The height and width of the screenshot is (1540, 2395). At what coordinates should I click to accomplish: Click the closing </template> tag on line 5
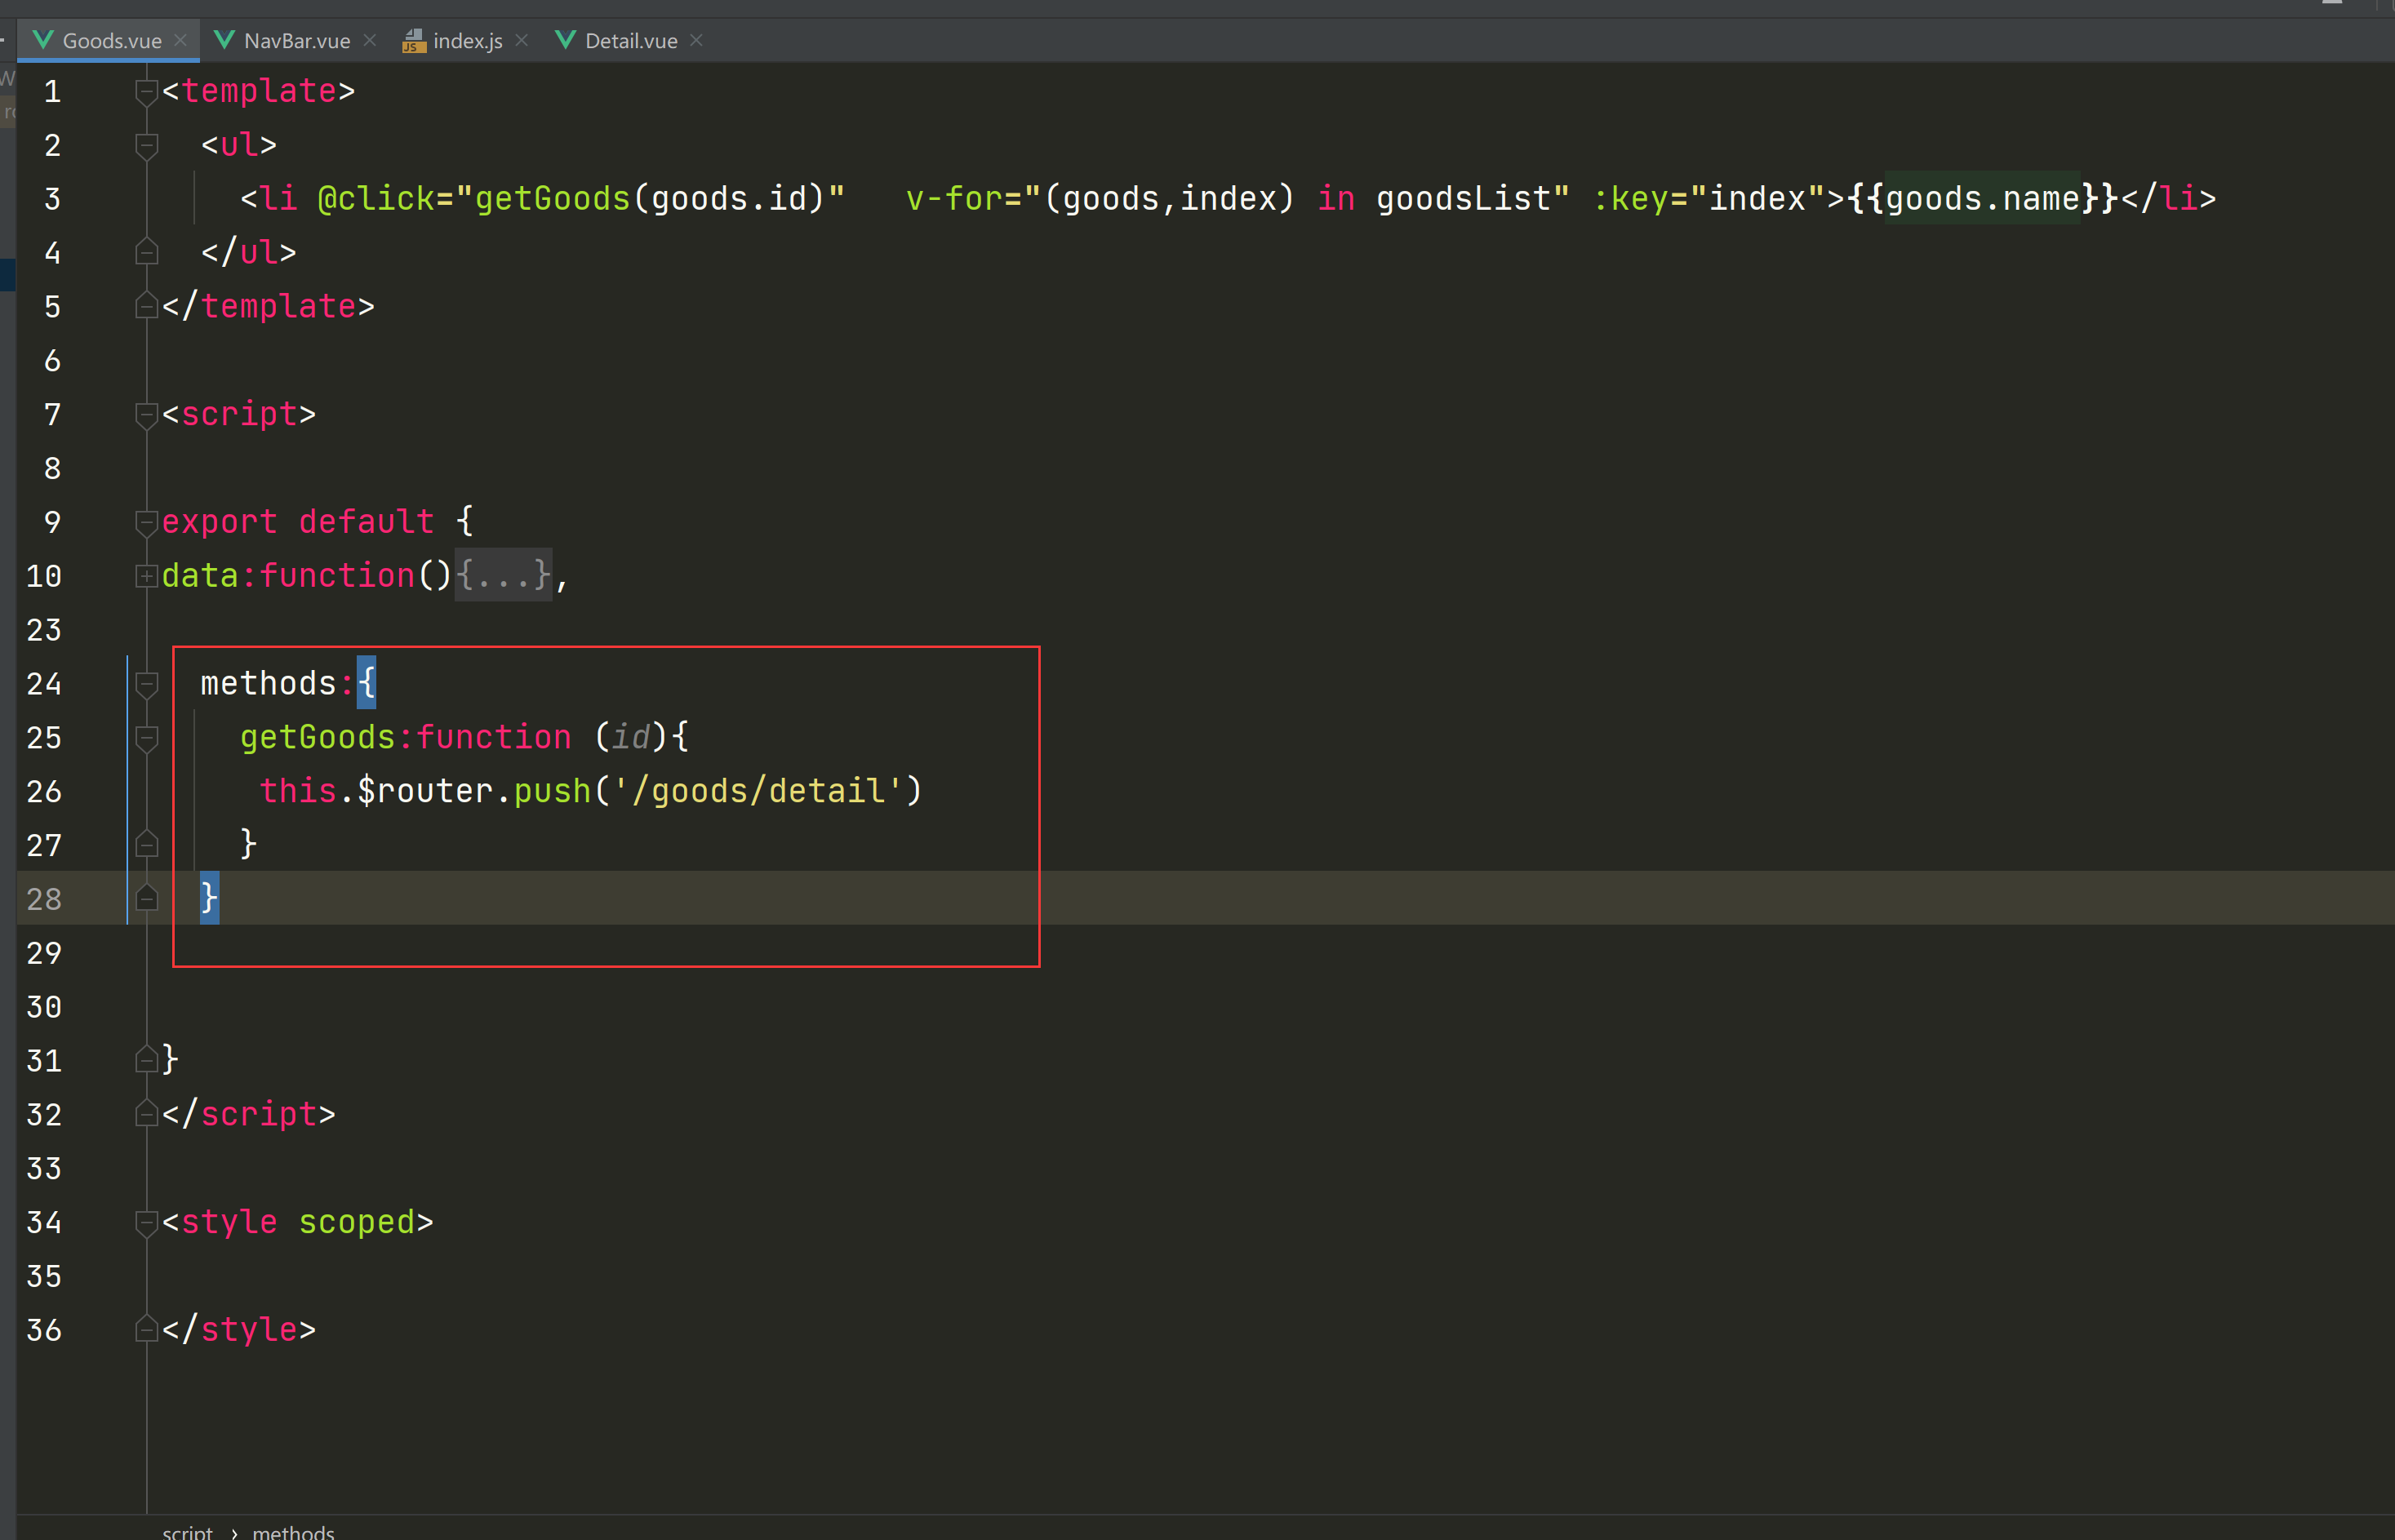click(x=268, y=306)
